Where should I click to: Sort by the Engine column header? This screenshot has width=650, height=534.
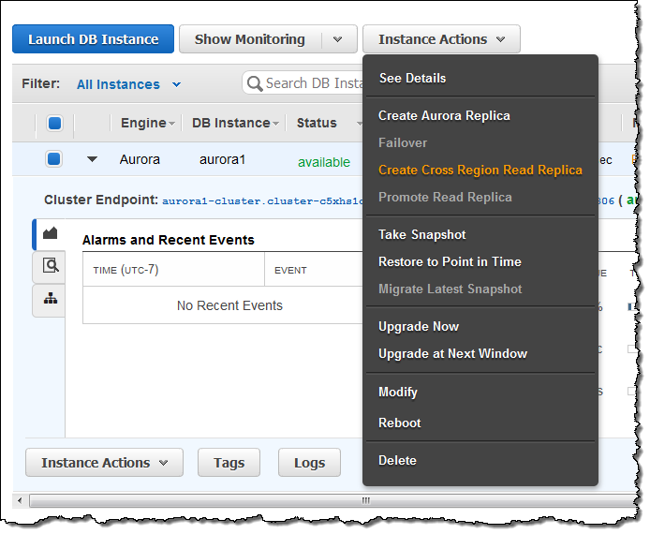click(x=147, y=123)
